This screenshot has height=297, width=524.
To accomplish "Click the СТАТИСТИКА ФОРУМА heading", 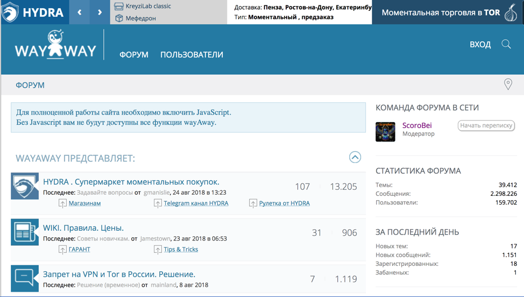I will tap(418, 171).
